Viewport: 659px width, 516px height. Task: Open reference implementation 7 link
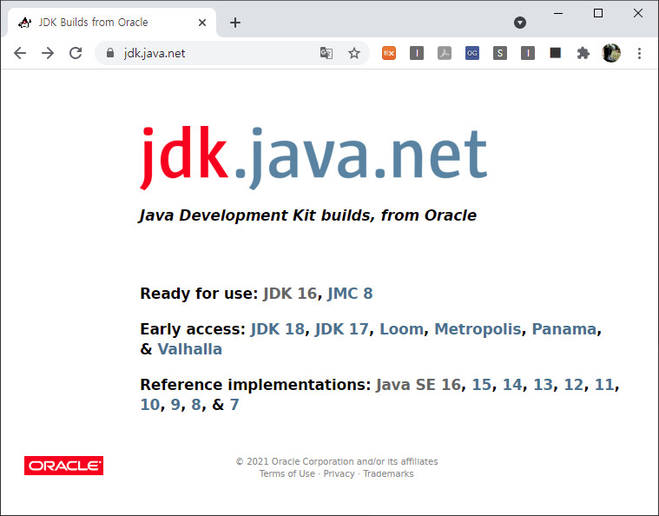(x=234, y=405)
